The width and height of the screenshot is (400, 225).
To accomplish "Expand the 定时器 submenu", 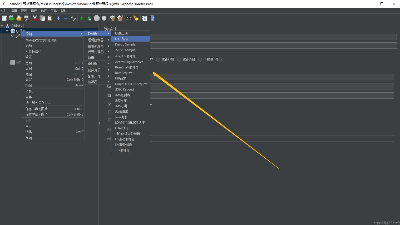I will tap(97, 64).
